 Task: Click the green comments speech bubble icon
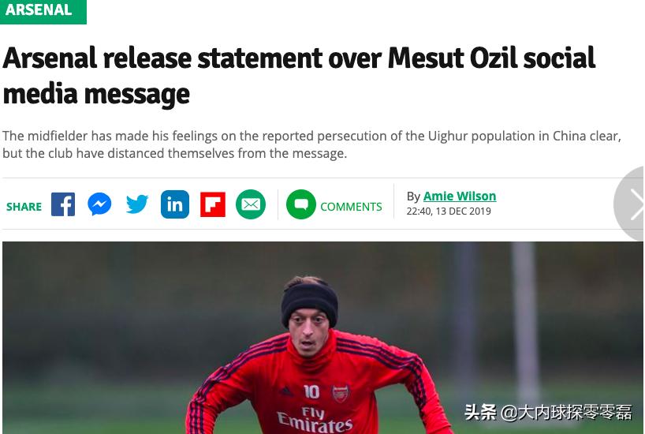[x=301, y=204]
